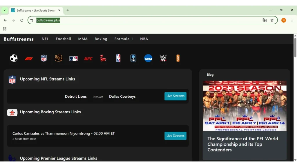297x167 pixels.
Task: Click the Buffstreams site logo
Action: (x=18, y=39)
